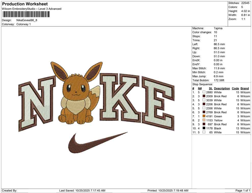Click the Height value 4.02 in
Image resolution: width=252 pixels, height=193 pixels.
(245, 11)
